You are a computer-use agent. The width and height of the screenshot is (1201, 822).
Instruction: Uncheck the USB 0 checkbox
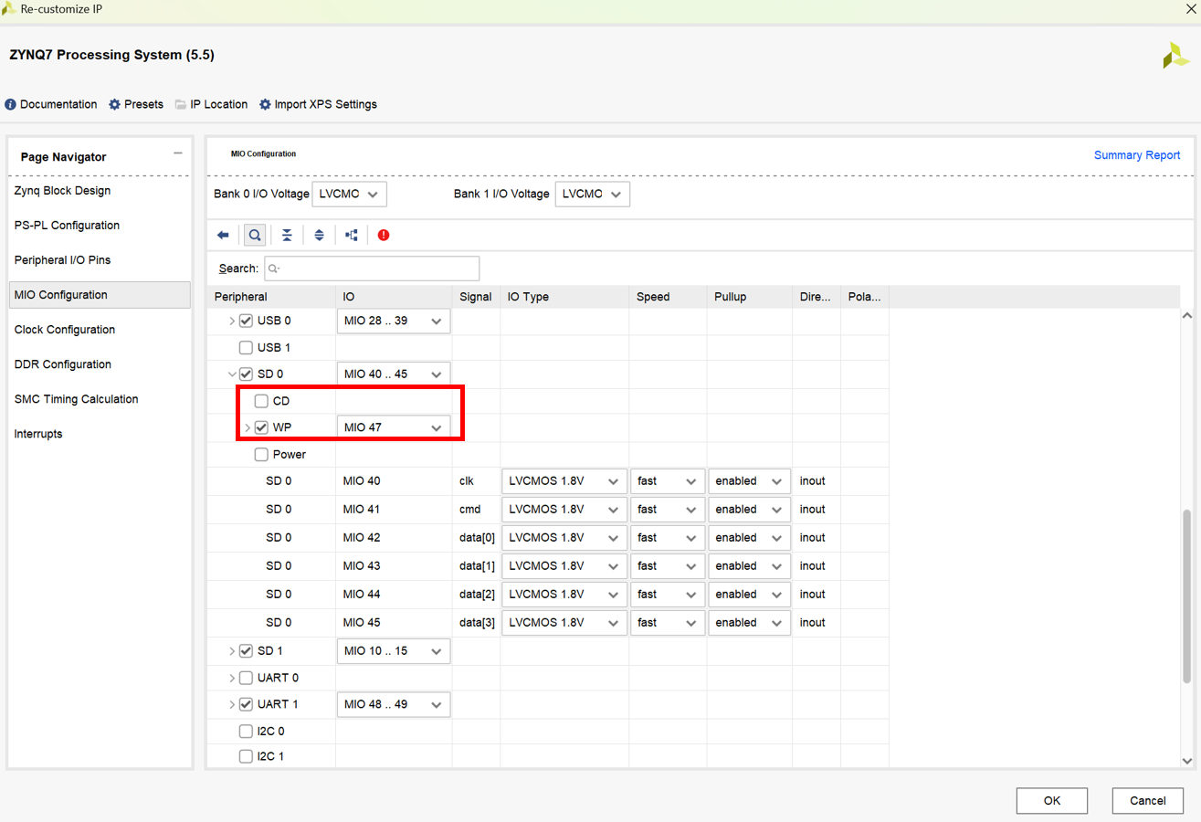pos(246,321)
